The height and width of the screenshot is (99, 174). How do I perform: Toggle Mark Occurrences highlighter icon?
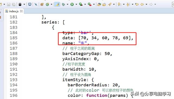(x=57, y=4)
